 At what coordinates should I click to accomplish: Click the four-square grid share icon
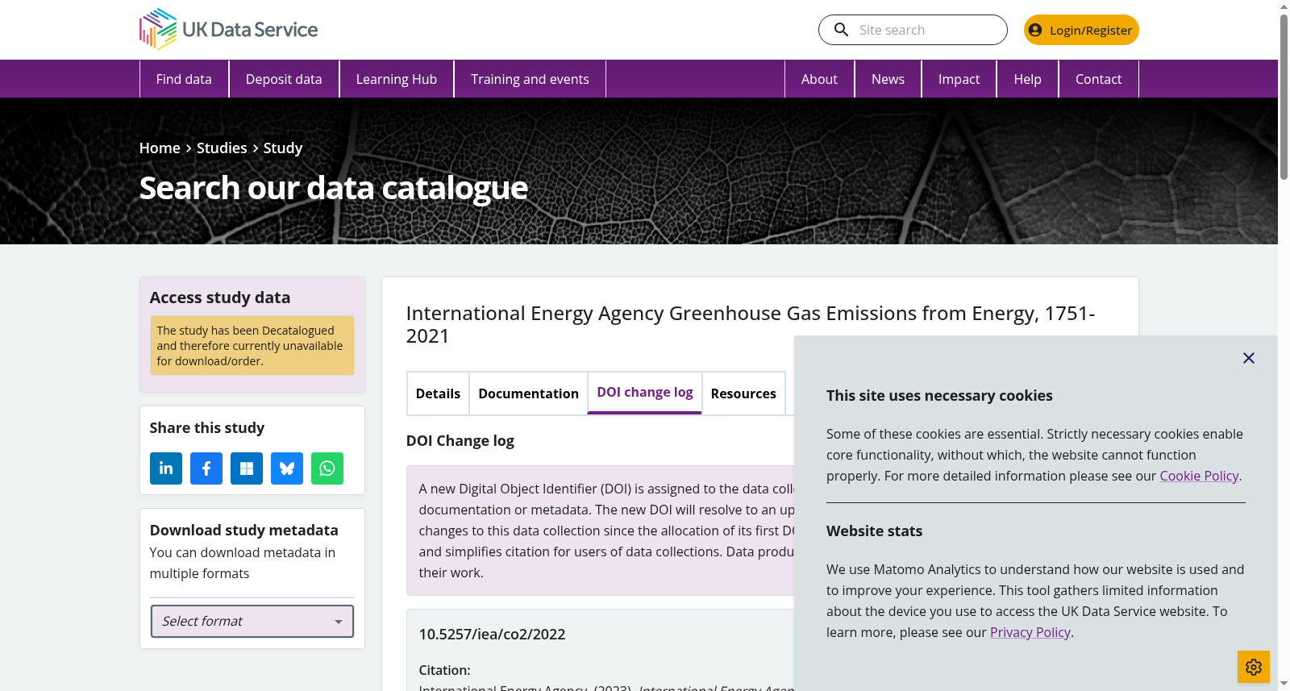247,468
